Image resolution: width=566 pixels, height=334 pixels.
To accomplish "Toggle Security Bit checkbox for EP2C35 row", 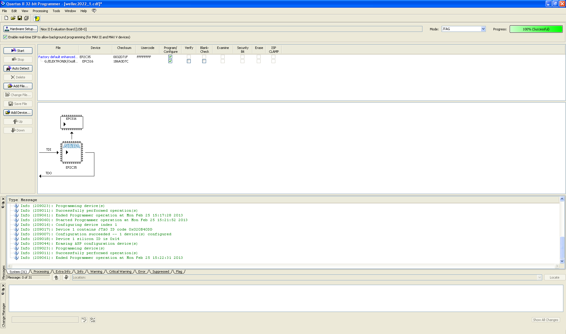I will pos(242,57).
